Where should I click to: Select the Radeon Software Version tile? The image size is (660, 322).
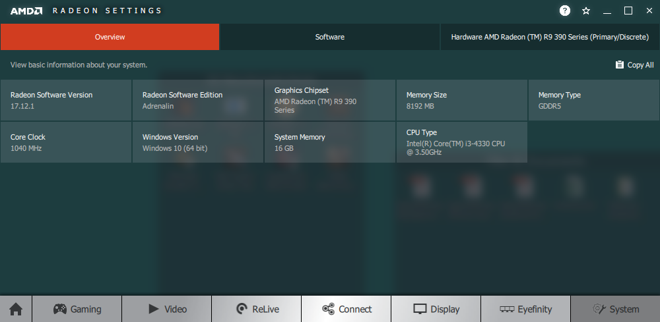tap(66, 100)
